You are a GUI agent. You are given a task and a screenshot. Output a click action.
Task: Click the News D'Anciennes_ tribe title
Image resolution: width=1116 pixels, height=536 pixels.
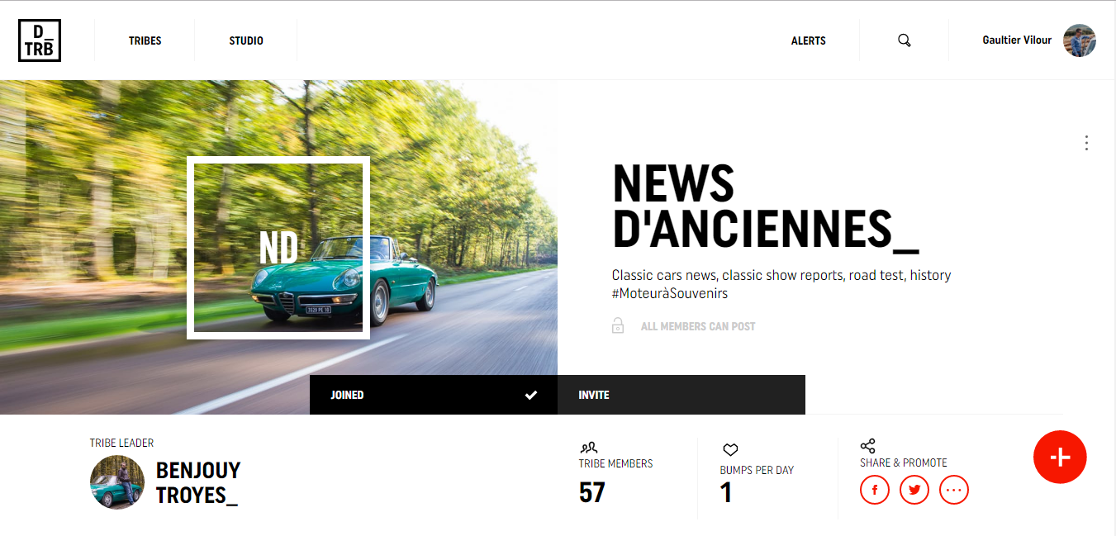tap(765, 207)
